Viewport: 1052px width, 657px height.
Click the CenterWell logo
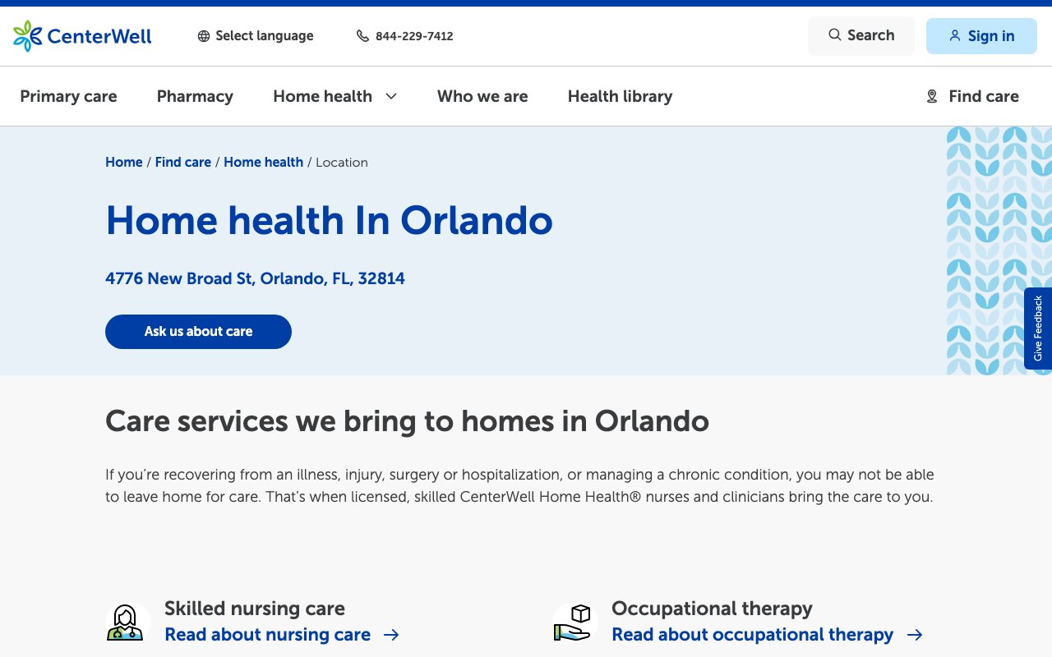click(x=82, y=36)
